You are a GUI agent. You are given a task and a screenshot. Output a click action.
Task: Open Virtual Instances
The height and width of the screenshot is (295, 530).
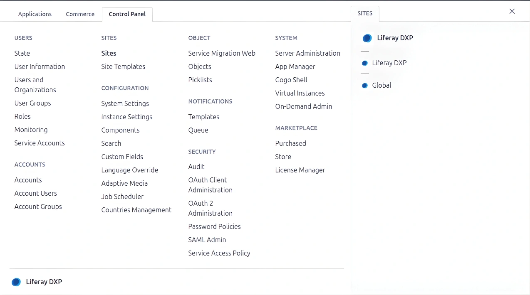[x=300, y=93]
